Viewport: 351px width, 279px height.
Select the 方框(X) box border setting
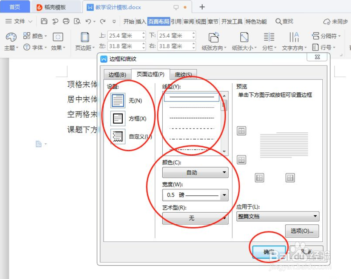click(x=117, y=118)
